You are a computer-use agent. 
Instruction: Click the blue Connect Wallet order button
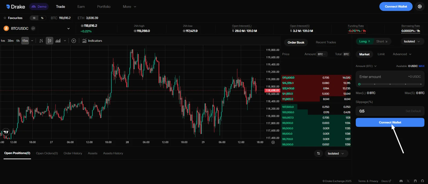click(x=390, y=122)
